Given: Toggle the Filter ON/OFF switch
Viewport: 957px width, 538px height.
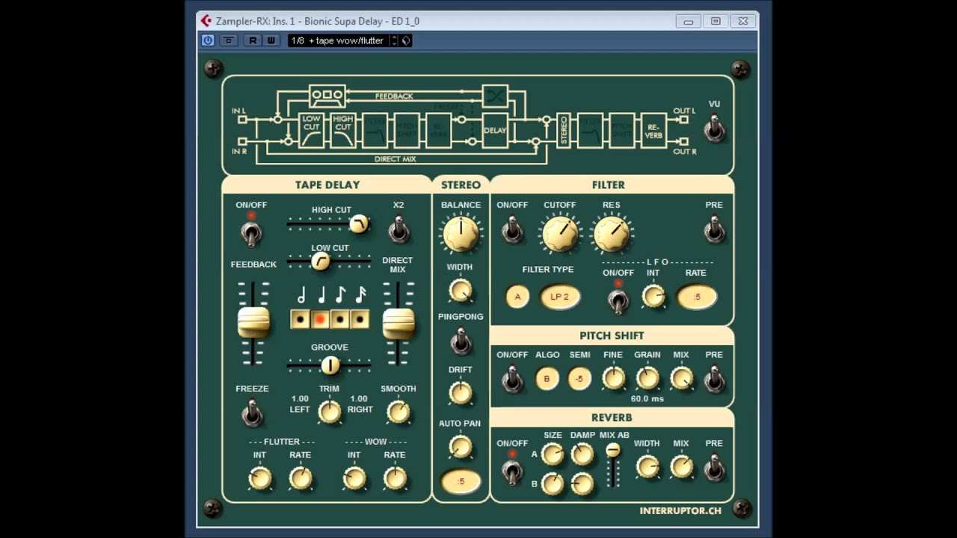Looking at the screenshot, I should (x=512, y=229).
